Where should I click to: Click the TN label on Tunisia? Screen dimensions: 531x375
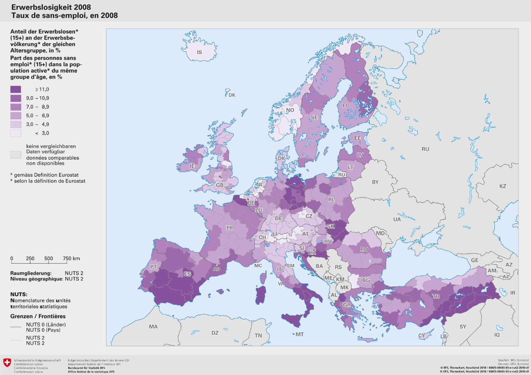(x=258, y=336)
